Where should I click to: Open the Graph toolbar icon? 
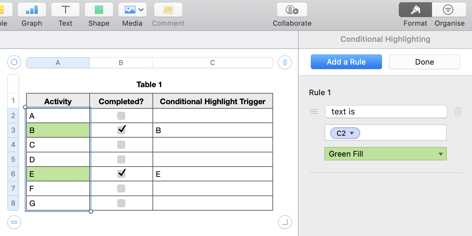point(32,10)
